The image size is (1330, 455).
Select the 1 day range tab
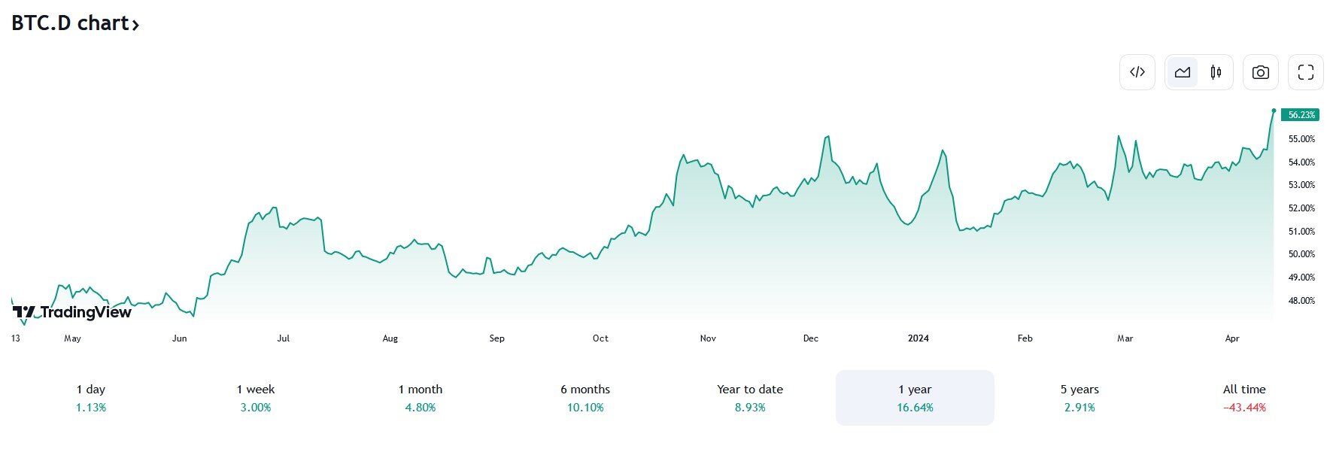pos(91,398)
